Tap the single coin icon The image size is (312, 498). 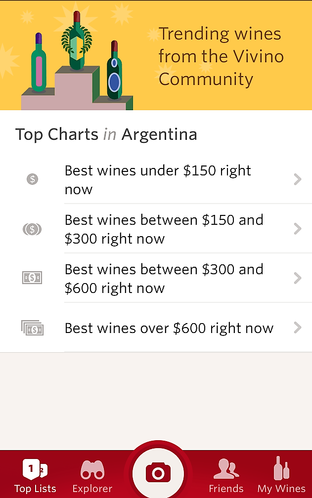(32, 179)
